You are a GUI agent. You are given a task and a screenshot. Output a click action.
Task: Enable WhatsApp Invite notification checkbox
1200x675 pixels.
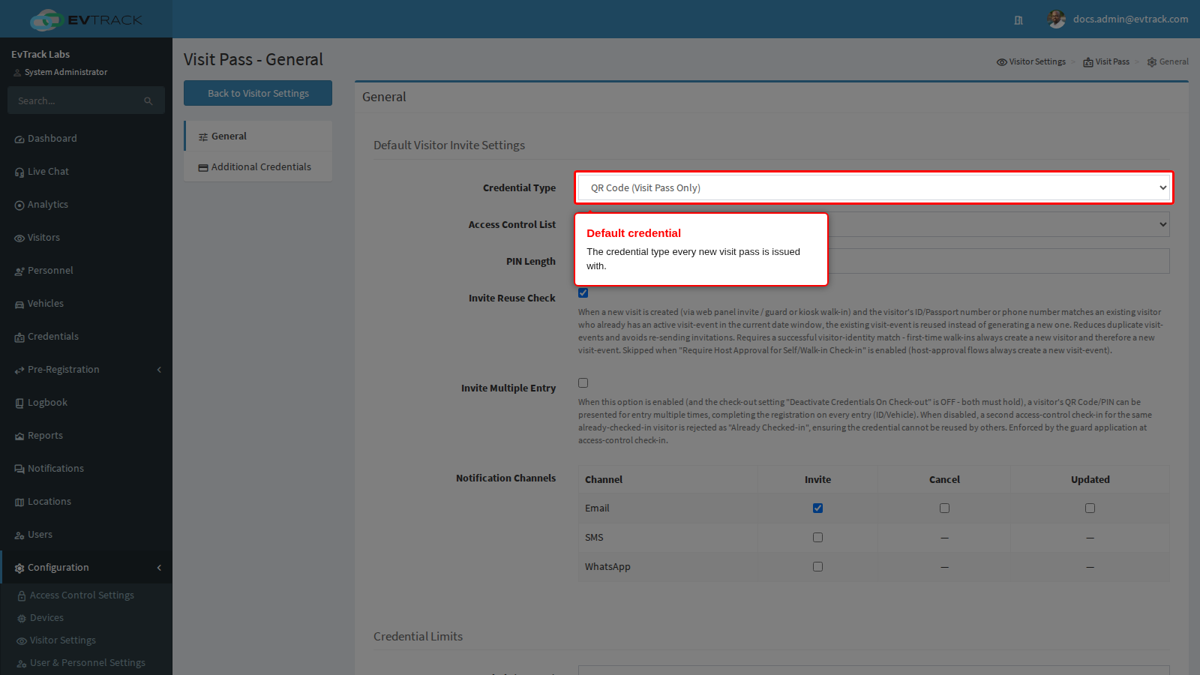coord(817,566)
